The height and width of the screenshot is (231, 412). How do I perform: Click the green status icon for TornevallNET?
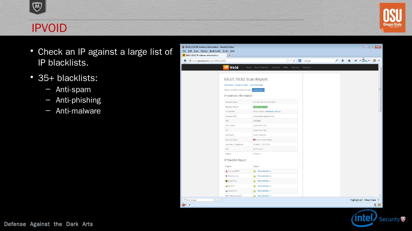click(x=255, y=171)
